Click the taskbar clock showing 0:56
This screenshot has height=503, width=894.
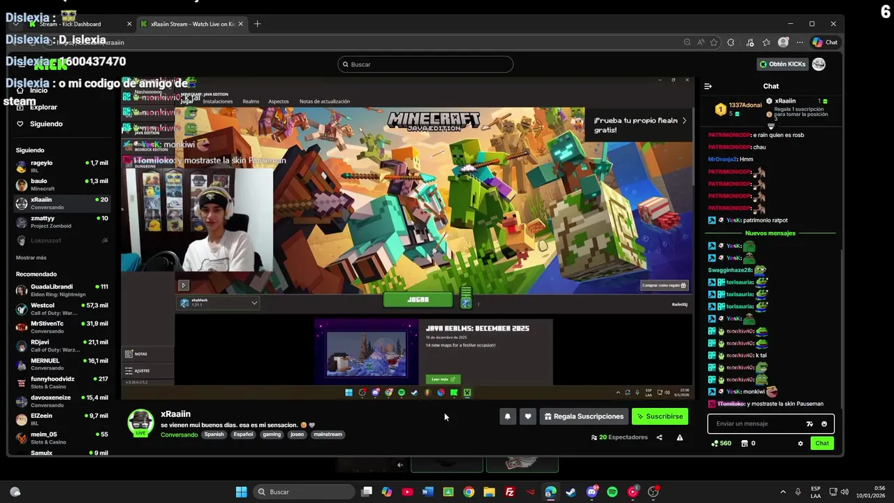tap(871, 492)
